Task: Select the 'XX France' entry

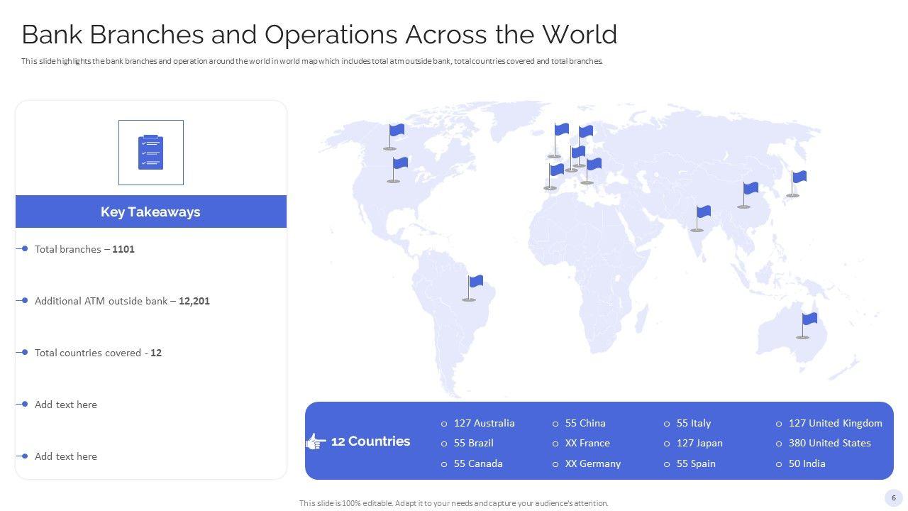Action: click(587, 443)
